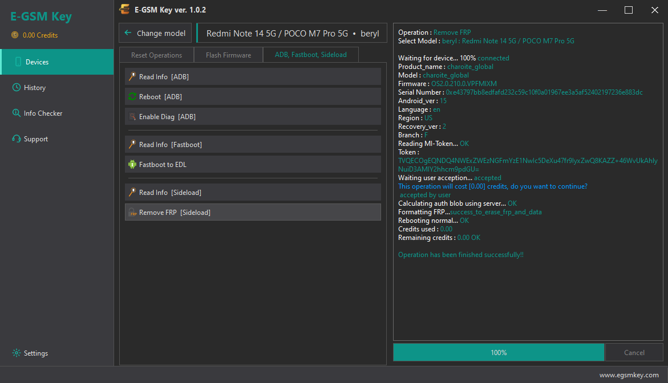This screenshot has height=383, width=668.
Task: Open Settings gear icon
Action: coord(16,353)
